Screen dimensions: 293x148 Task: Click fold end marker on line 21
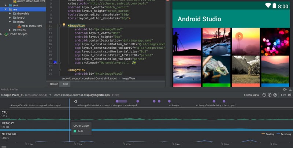(60, 63)
